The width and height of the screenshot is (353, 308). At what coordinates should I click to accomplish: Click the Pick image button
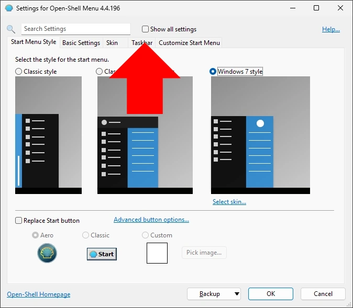click(x=204, y=253)
